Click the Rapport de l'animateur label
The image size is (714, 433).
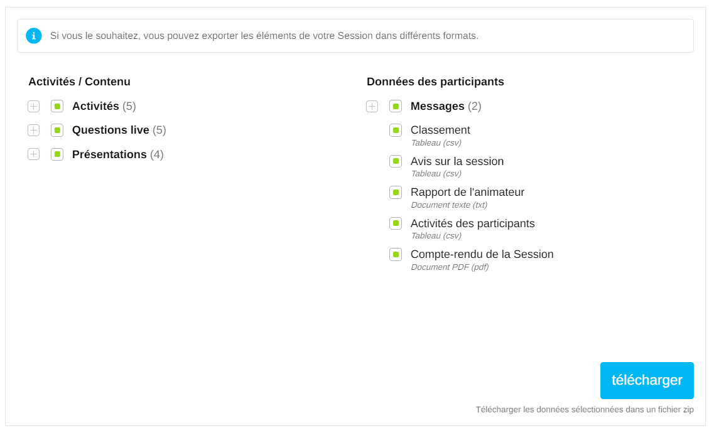[467, 193]
